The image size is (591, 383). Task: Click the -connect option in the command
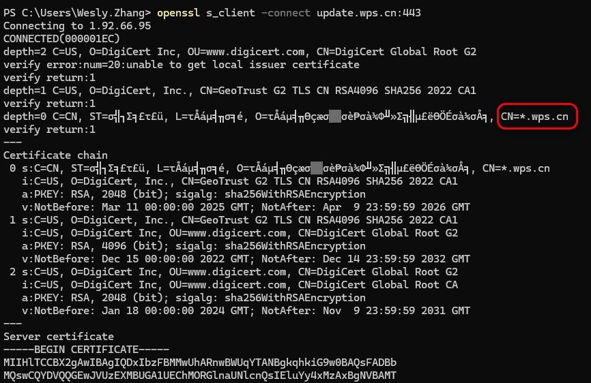286,13
